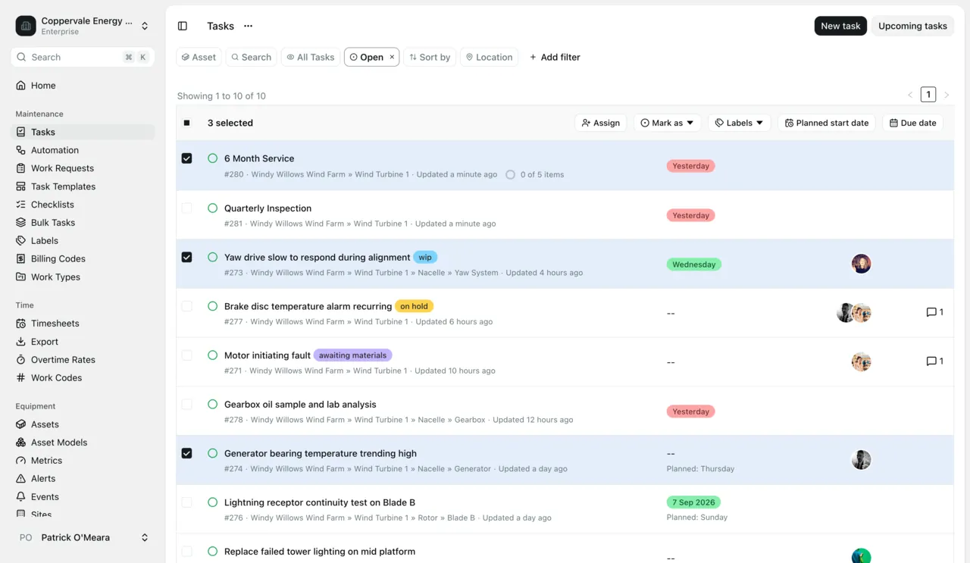Open Work Requests in sidebar

[83, 168]
